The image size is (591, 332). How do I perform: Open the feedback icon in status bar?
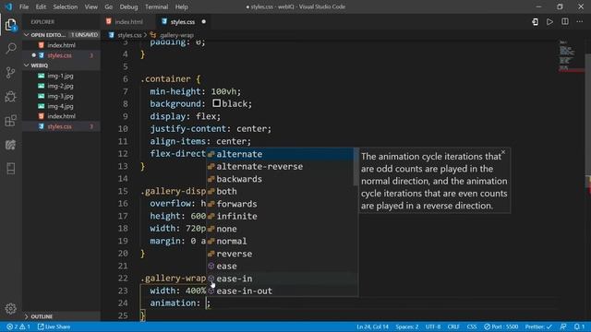point(563,326)
